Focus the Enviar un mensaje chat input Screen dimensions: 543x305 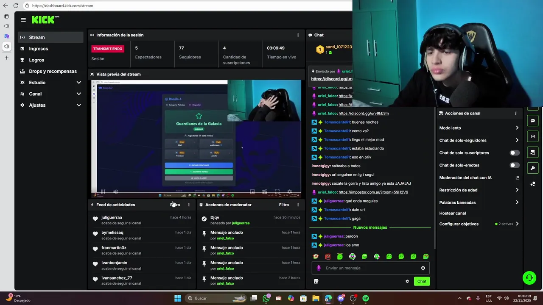(x=370, y=268)
